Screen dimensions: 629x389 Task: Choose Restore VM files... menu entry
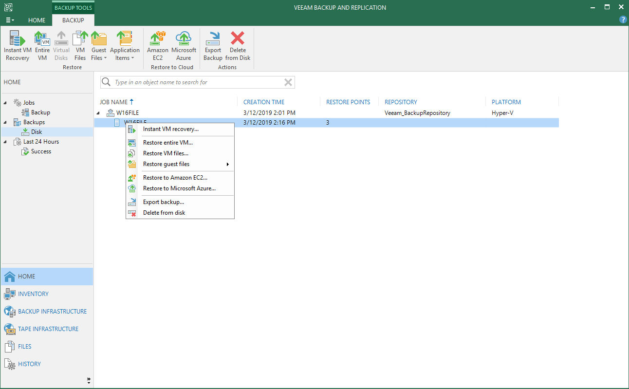pos(180,153)
